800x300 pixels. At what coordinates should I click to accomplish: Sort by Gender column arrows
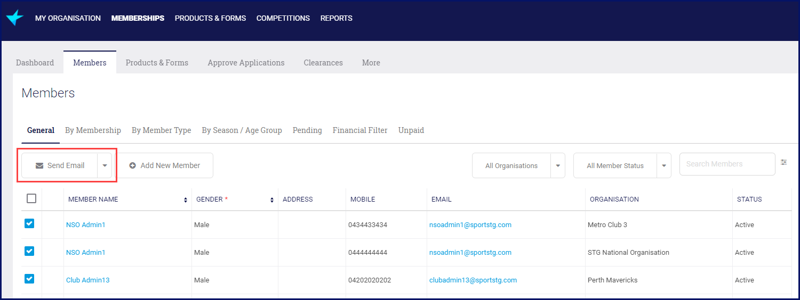[272, 200]
